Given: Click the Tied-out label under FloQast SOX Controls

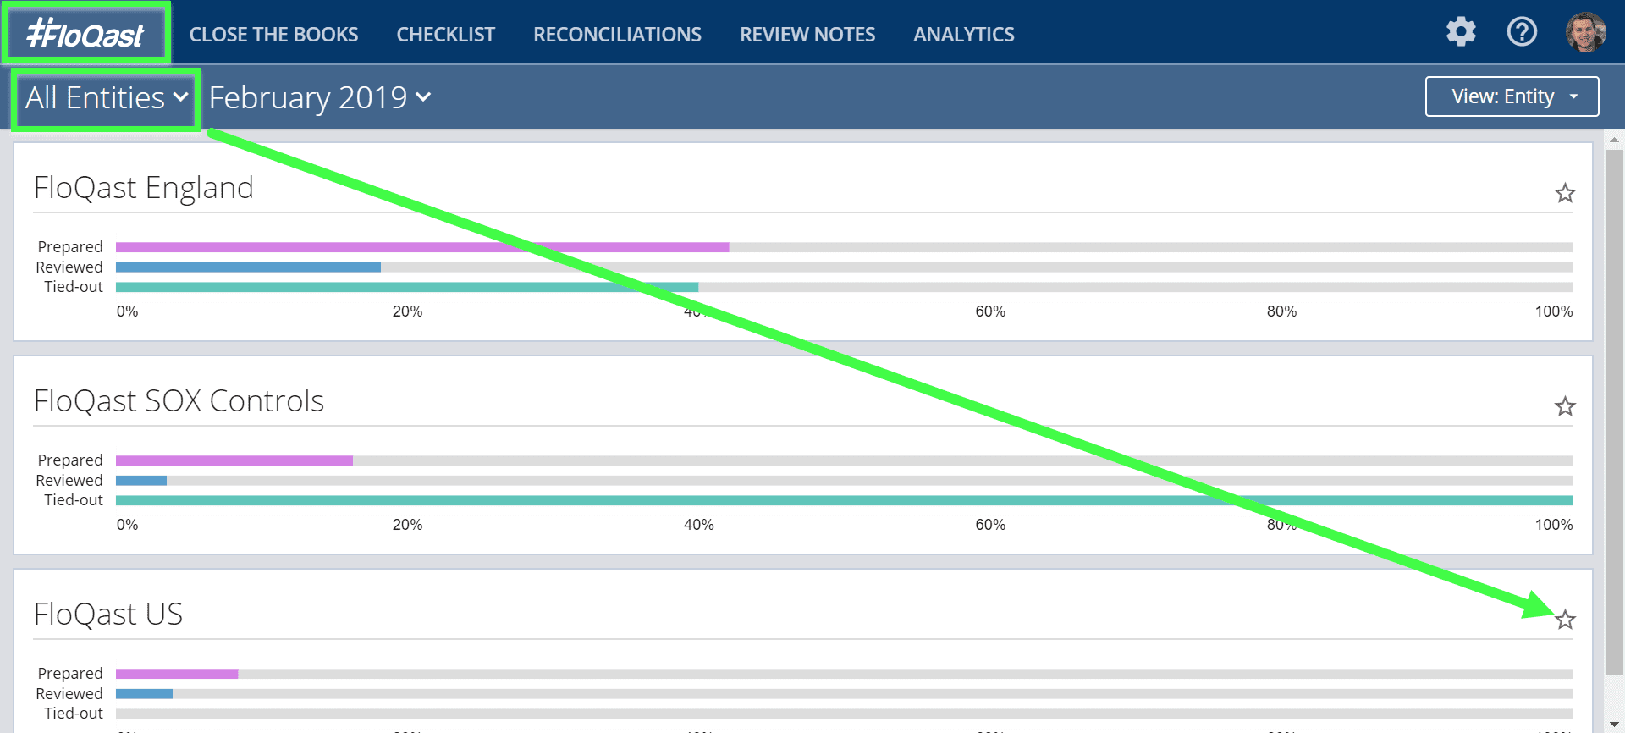Looking at the screenshot, I should [74, 500].
